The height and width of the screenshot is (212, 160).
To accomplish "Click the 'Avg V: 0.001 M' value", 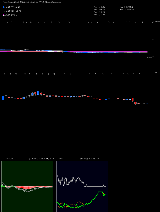I will coord(126,7).
